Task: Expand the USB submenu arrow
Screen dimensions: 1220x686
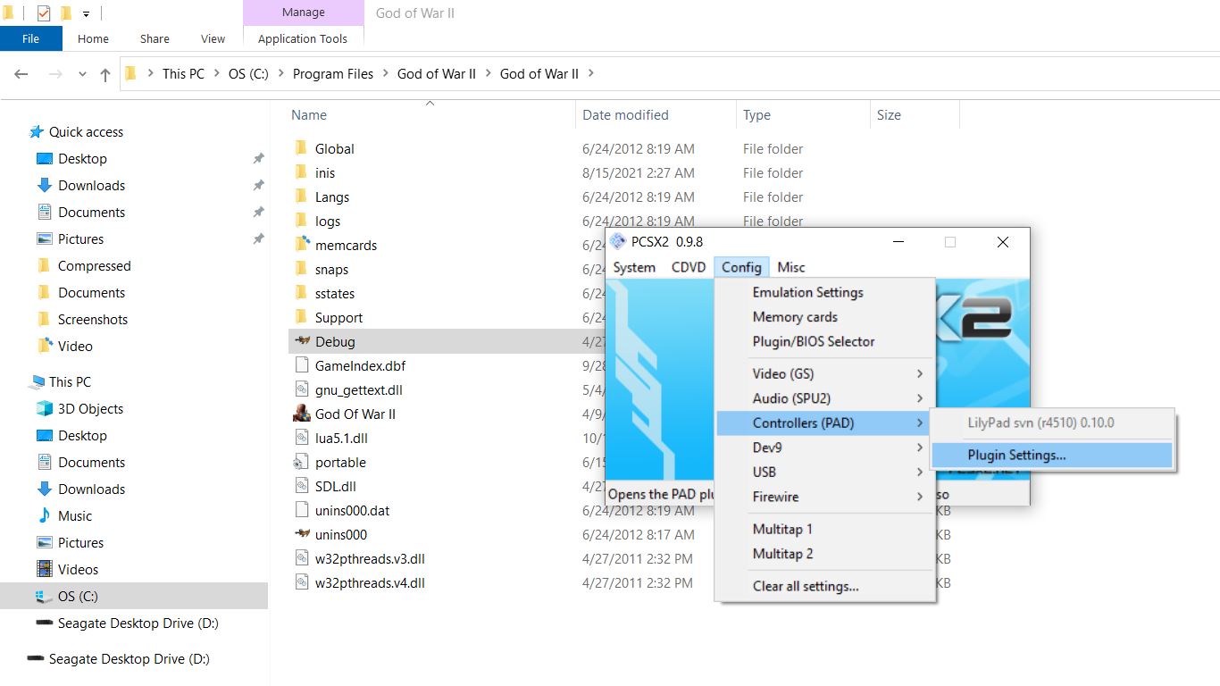Action: click(919, 472)
